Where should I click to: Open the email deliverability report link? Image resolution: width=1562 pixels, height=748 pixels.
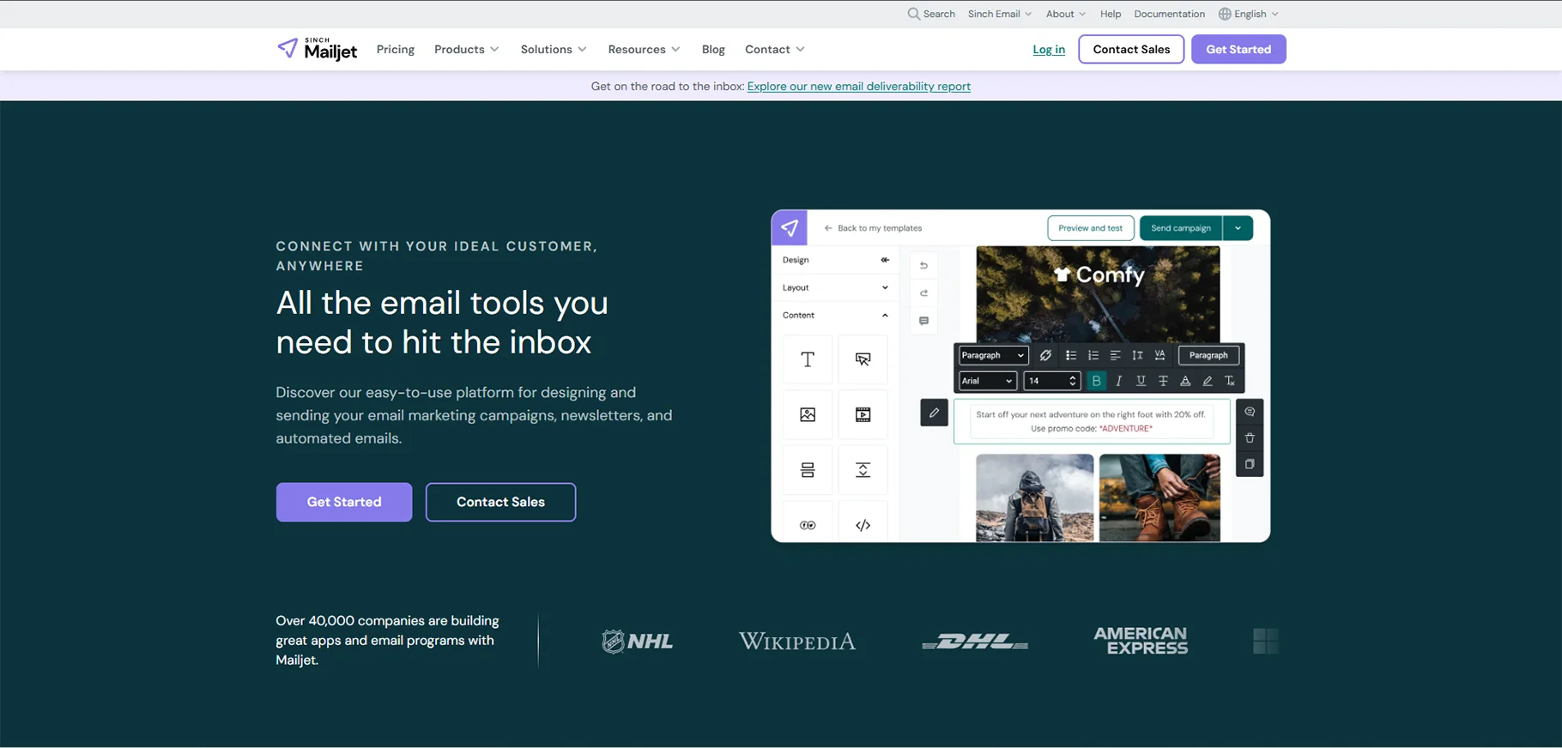858,86
